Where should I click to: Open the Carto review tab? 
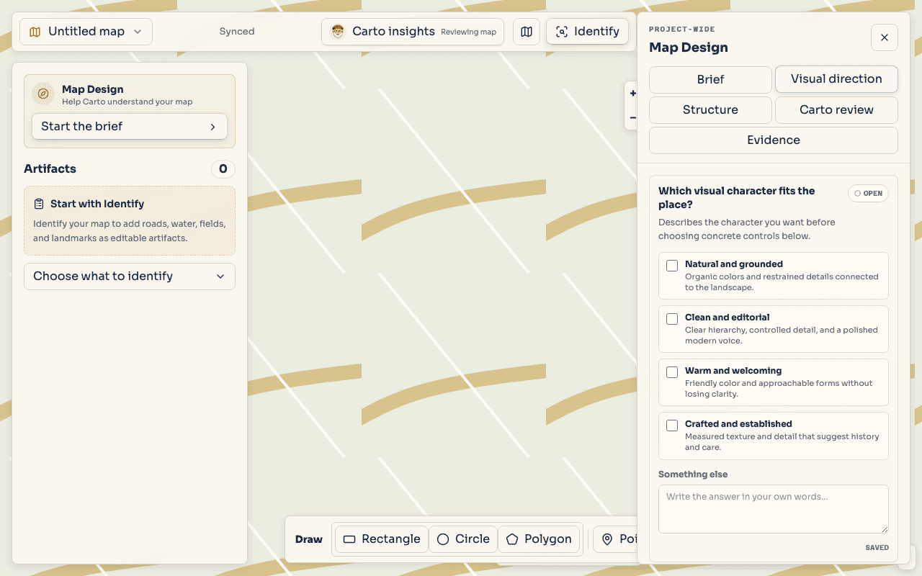point(836,110)
